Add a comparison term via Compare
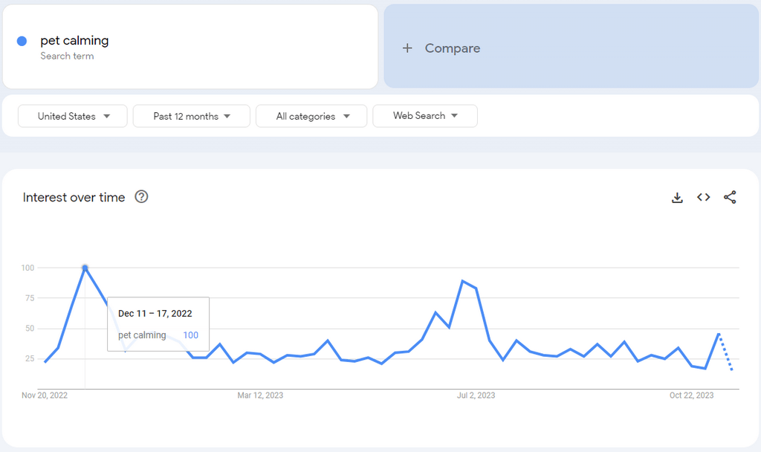Screen dimensions: 761x452 (571, 47)
